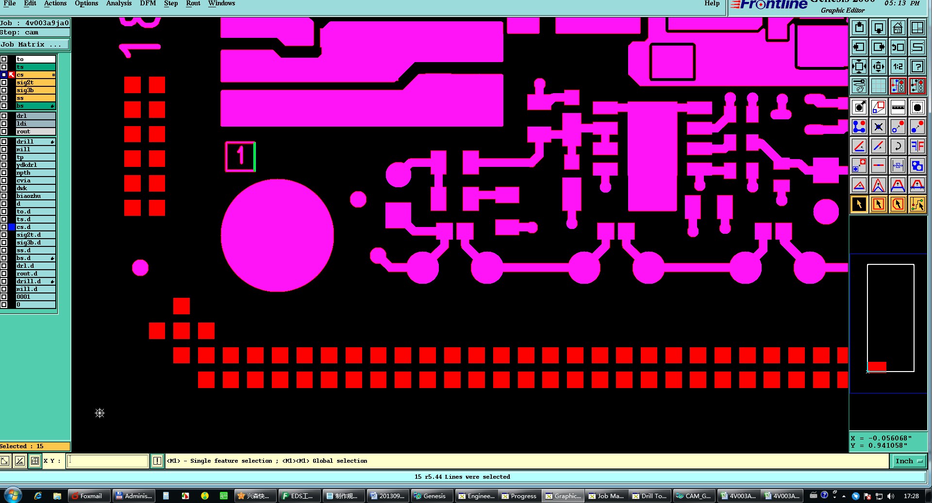Open Foxmail from the taskbar
Viewport: 932px width, 503px height.
[x=89, y=496]
